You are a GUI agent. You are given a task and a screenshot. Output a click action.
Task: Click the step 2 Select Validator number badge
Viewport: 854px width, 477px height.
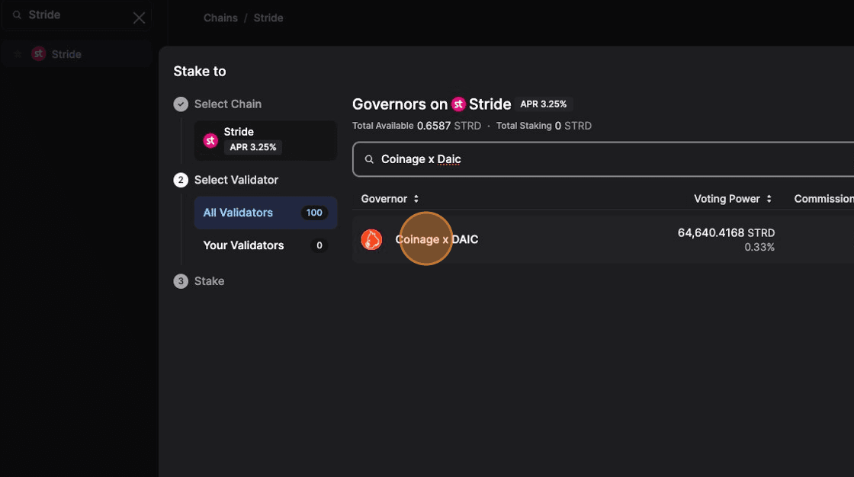(x=181, y=181)
